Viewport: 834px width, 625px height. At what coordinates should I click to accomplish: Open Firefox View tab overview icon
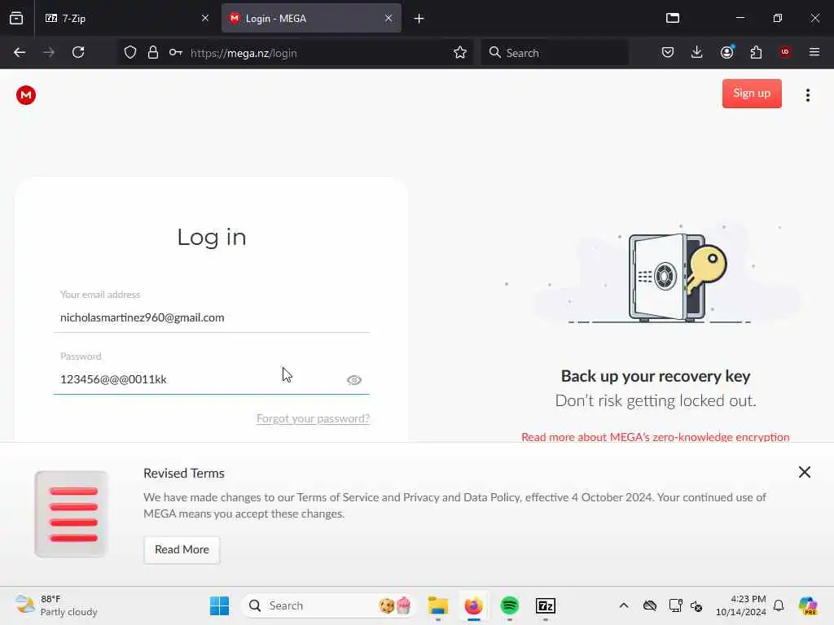point(672,19)
